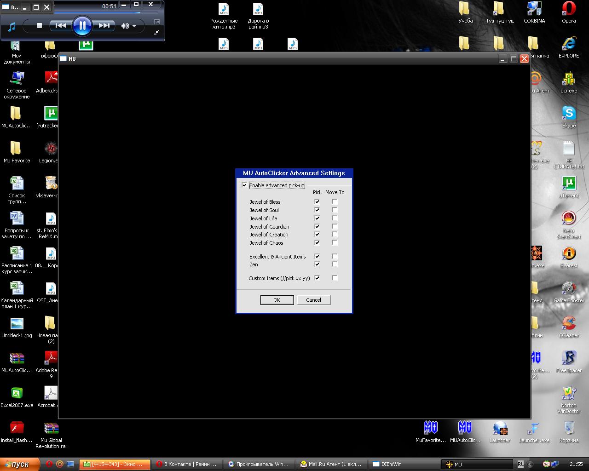589x471 pixels.
Task: Uncheck Pick for Zen
Action: (x=317, y=264)
